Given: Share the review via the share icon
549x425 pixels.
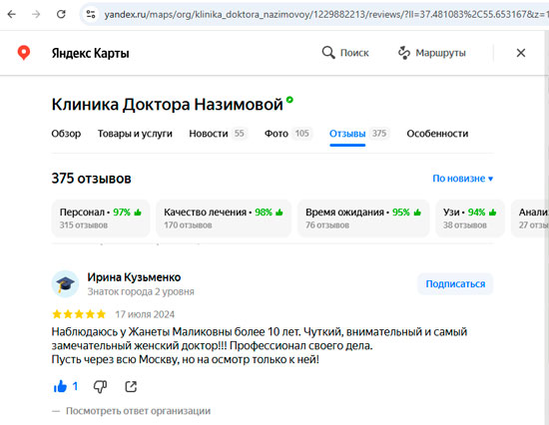Looking at the screenshot, I should [131, 386].
